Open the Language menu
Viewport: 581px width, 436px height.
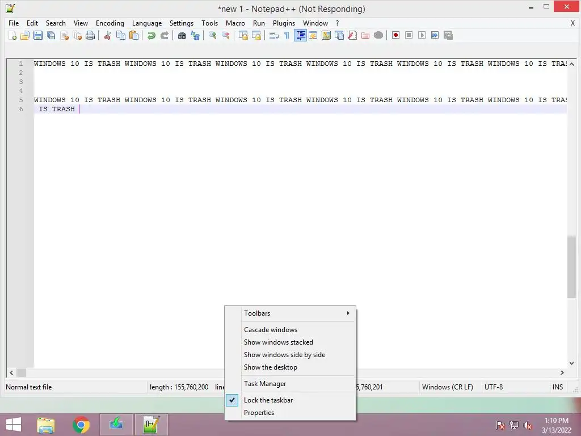[x=147, y=23]
